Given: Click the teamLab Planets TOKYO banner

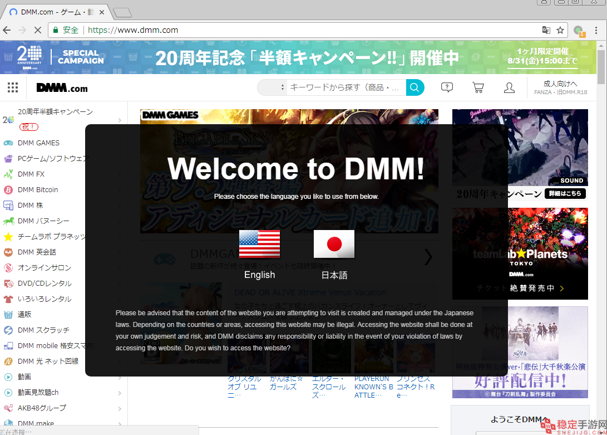Looking at the screenshot, I should pos(520,253).
